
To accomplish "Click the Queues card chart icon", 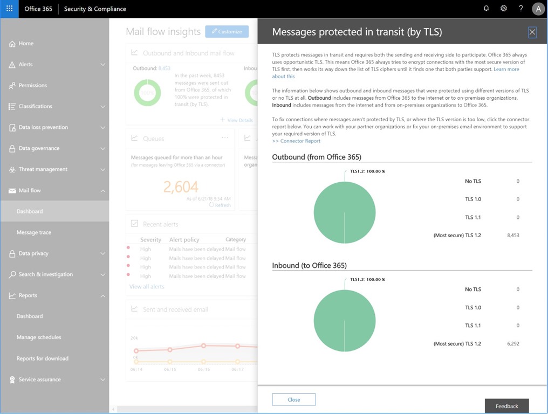I will [x=134, y=138].
